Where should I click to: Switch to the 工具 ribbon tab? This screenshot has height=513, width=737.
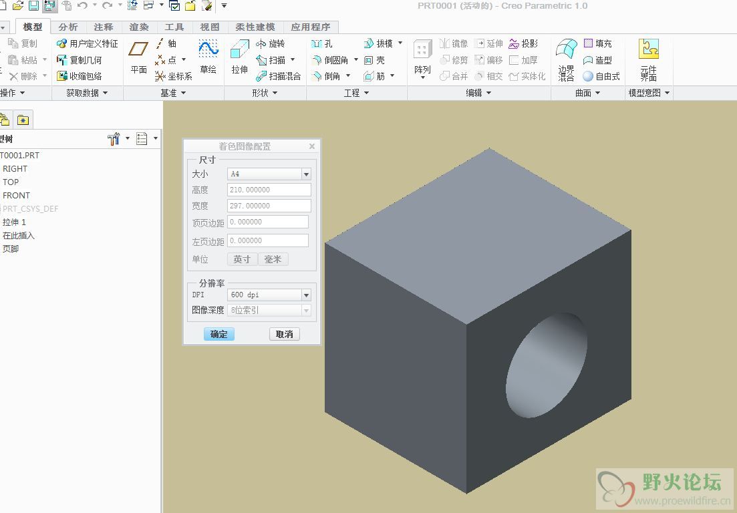coord(174,27)
